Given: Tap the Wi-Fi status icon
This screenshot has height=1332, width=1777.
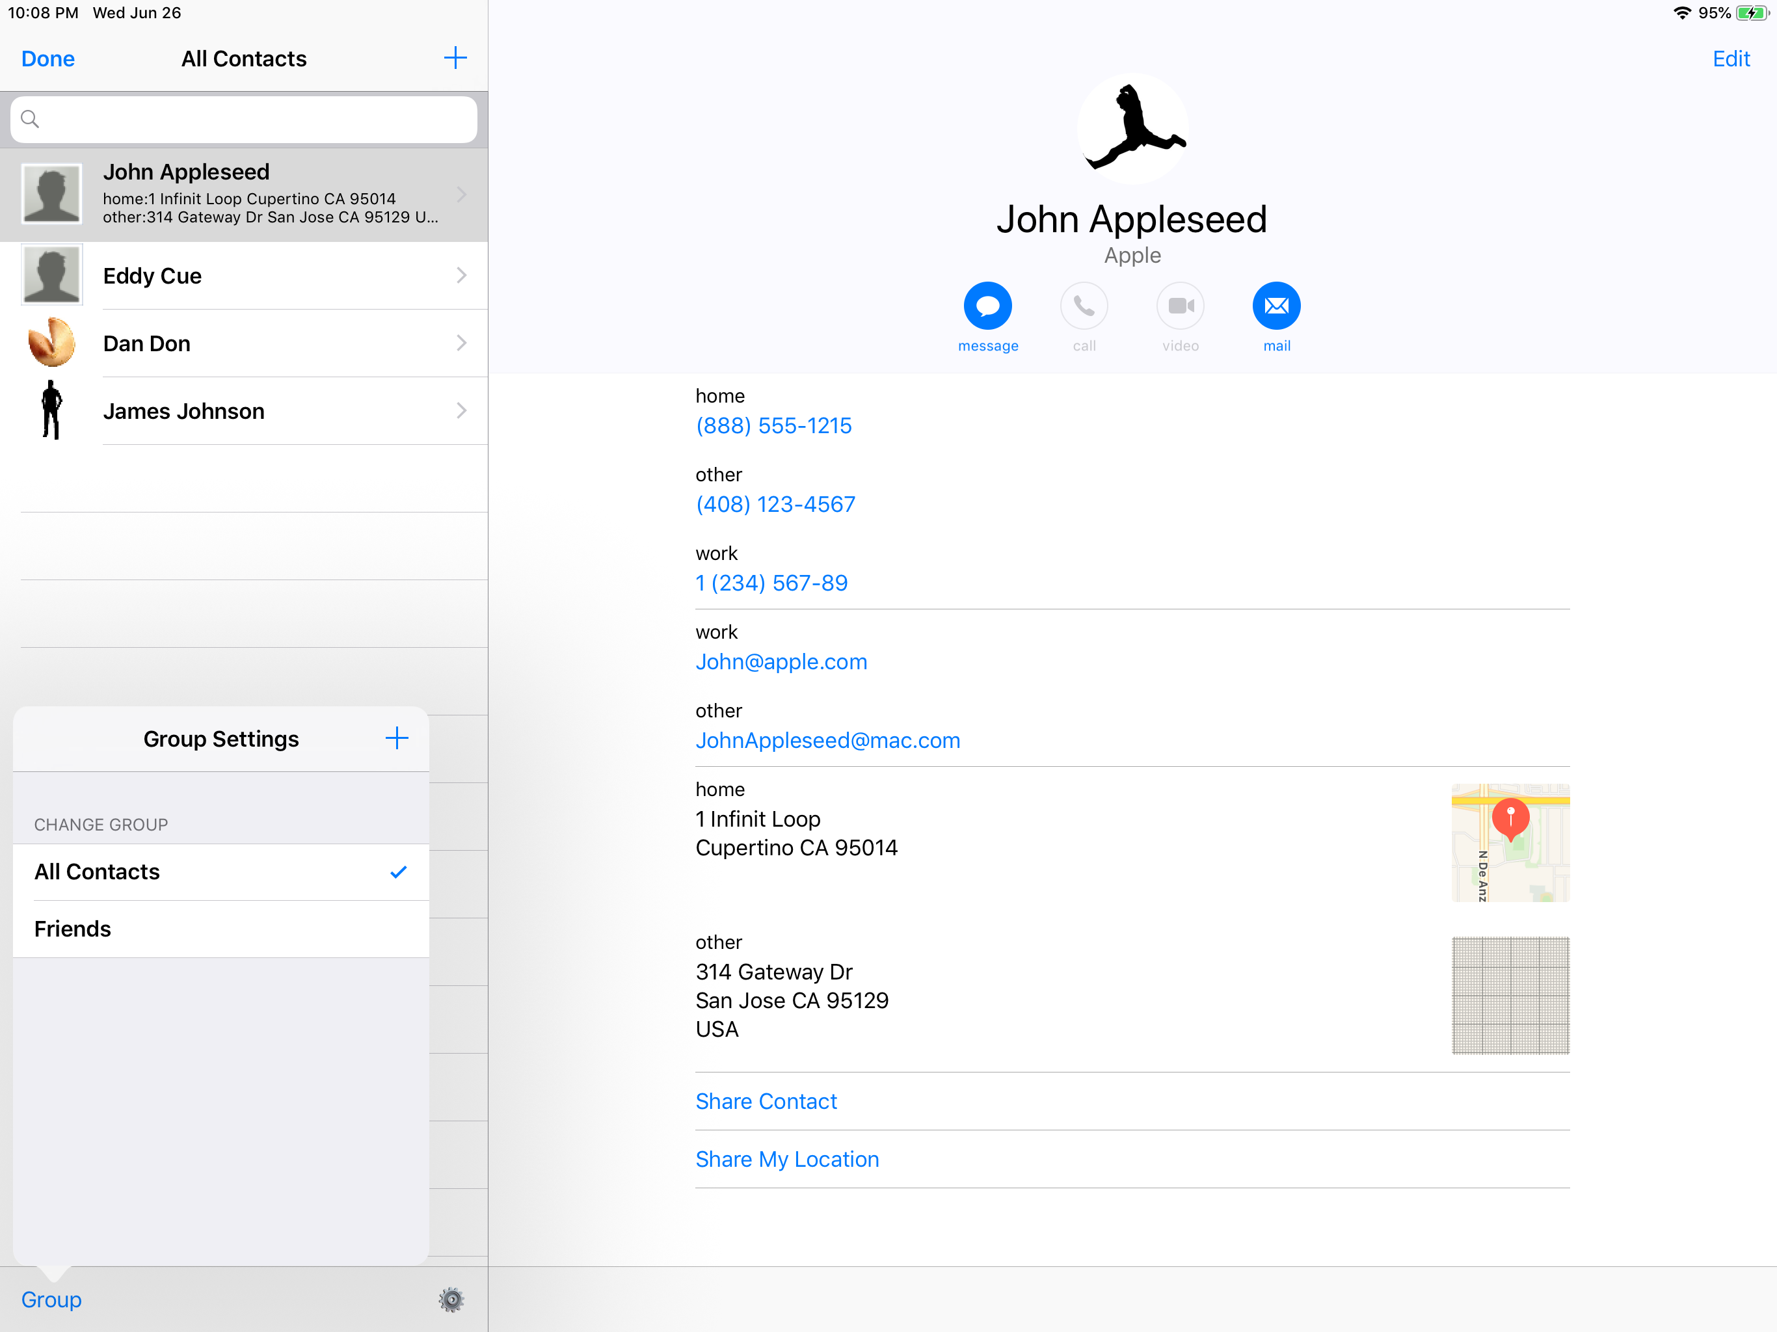Looking at the screenshot, I should [x=1682, y=13].
